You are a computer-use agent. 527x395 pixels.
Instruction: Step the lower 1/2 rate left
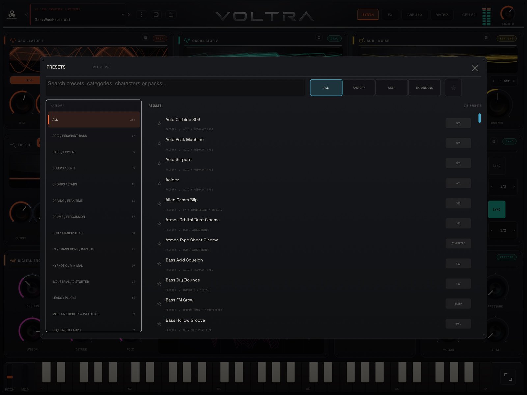tap(492, 231)
